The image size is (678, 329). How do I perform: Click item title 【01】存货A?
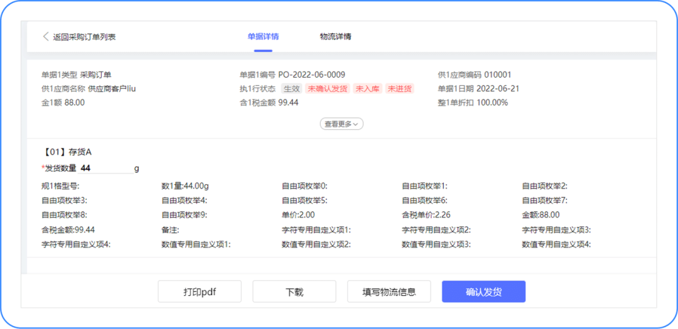click(67, 152)
